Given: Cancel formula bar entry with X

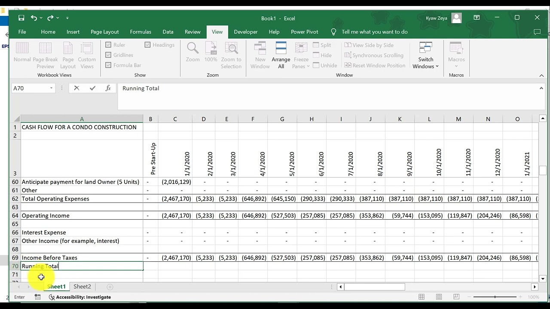Looking at the screenshot, I should [x=76, y=88].
